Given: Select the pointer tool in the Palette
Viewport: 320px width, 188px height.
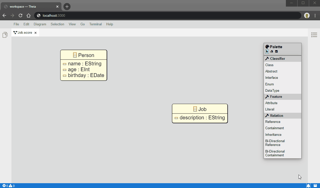Looking at the screenshot, I should click(x=267, y=51).
